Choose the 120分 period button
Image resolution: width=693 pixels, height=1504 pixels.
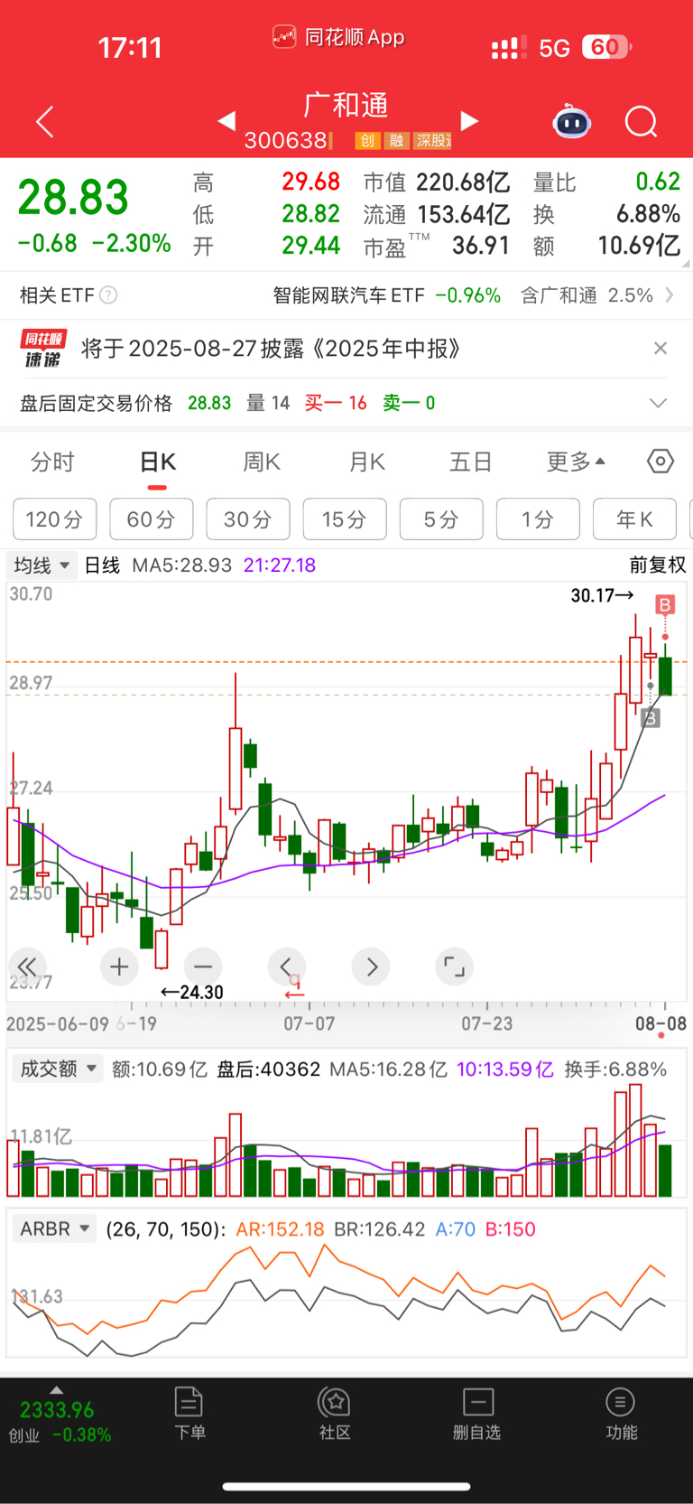54,519
